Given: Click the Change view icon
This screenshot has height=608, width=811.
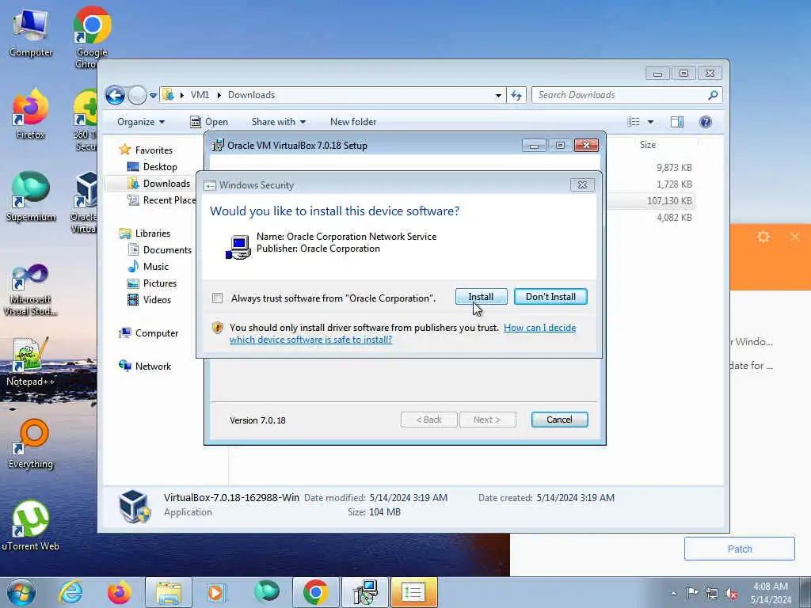Looking at the screenshot, I should [x=634, y=122].
